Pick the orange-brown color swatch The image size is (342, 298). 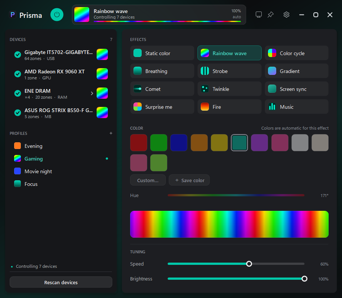click(199, 143)
